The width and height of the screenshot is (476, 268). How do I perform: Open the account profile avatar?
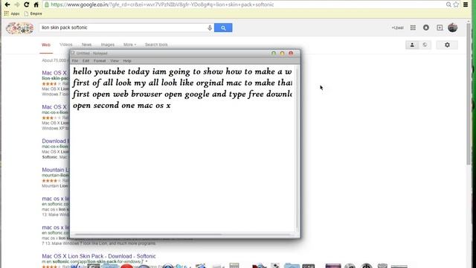pyautogui.click(x=453, y=28)
